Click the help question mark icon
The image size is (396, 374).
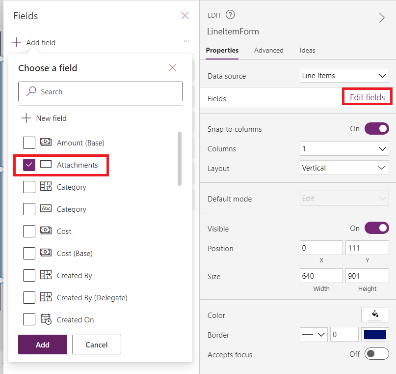pos(230,15)
